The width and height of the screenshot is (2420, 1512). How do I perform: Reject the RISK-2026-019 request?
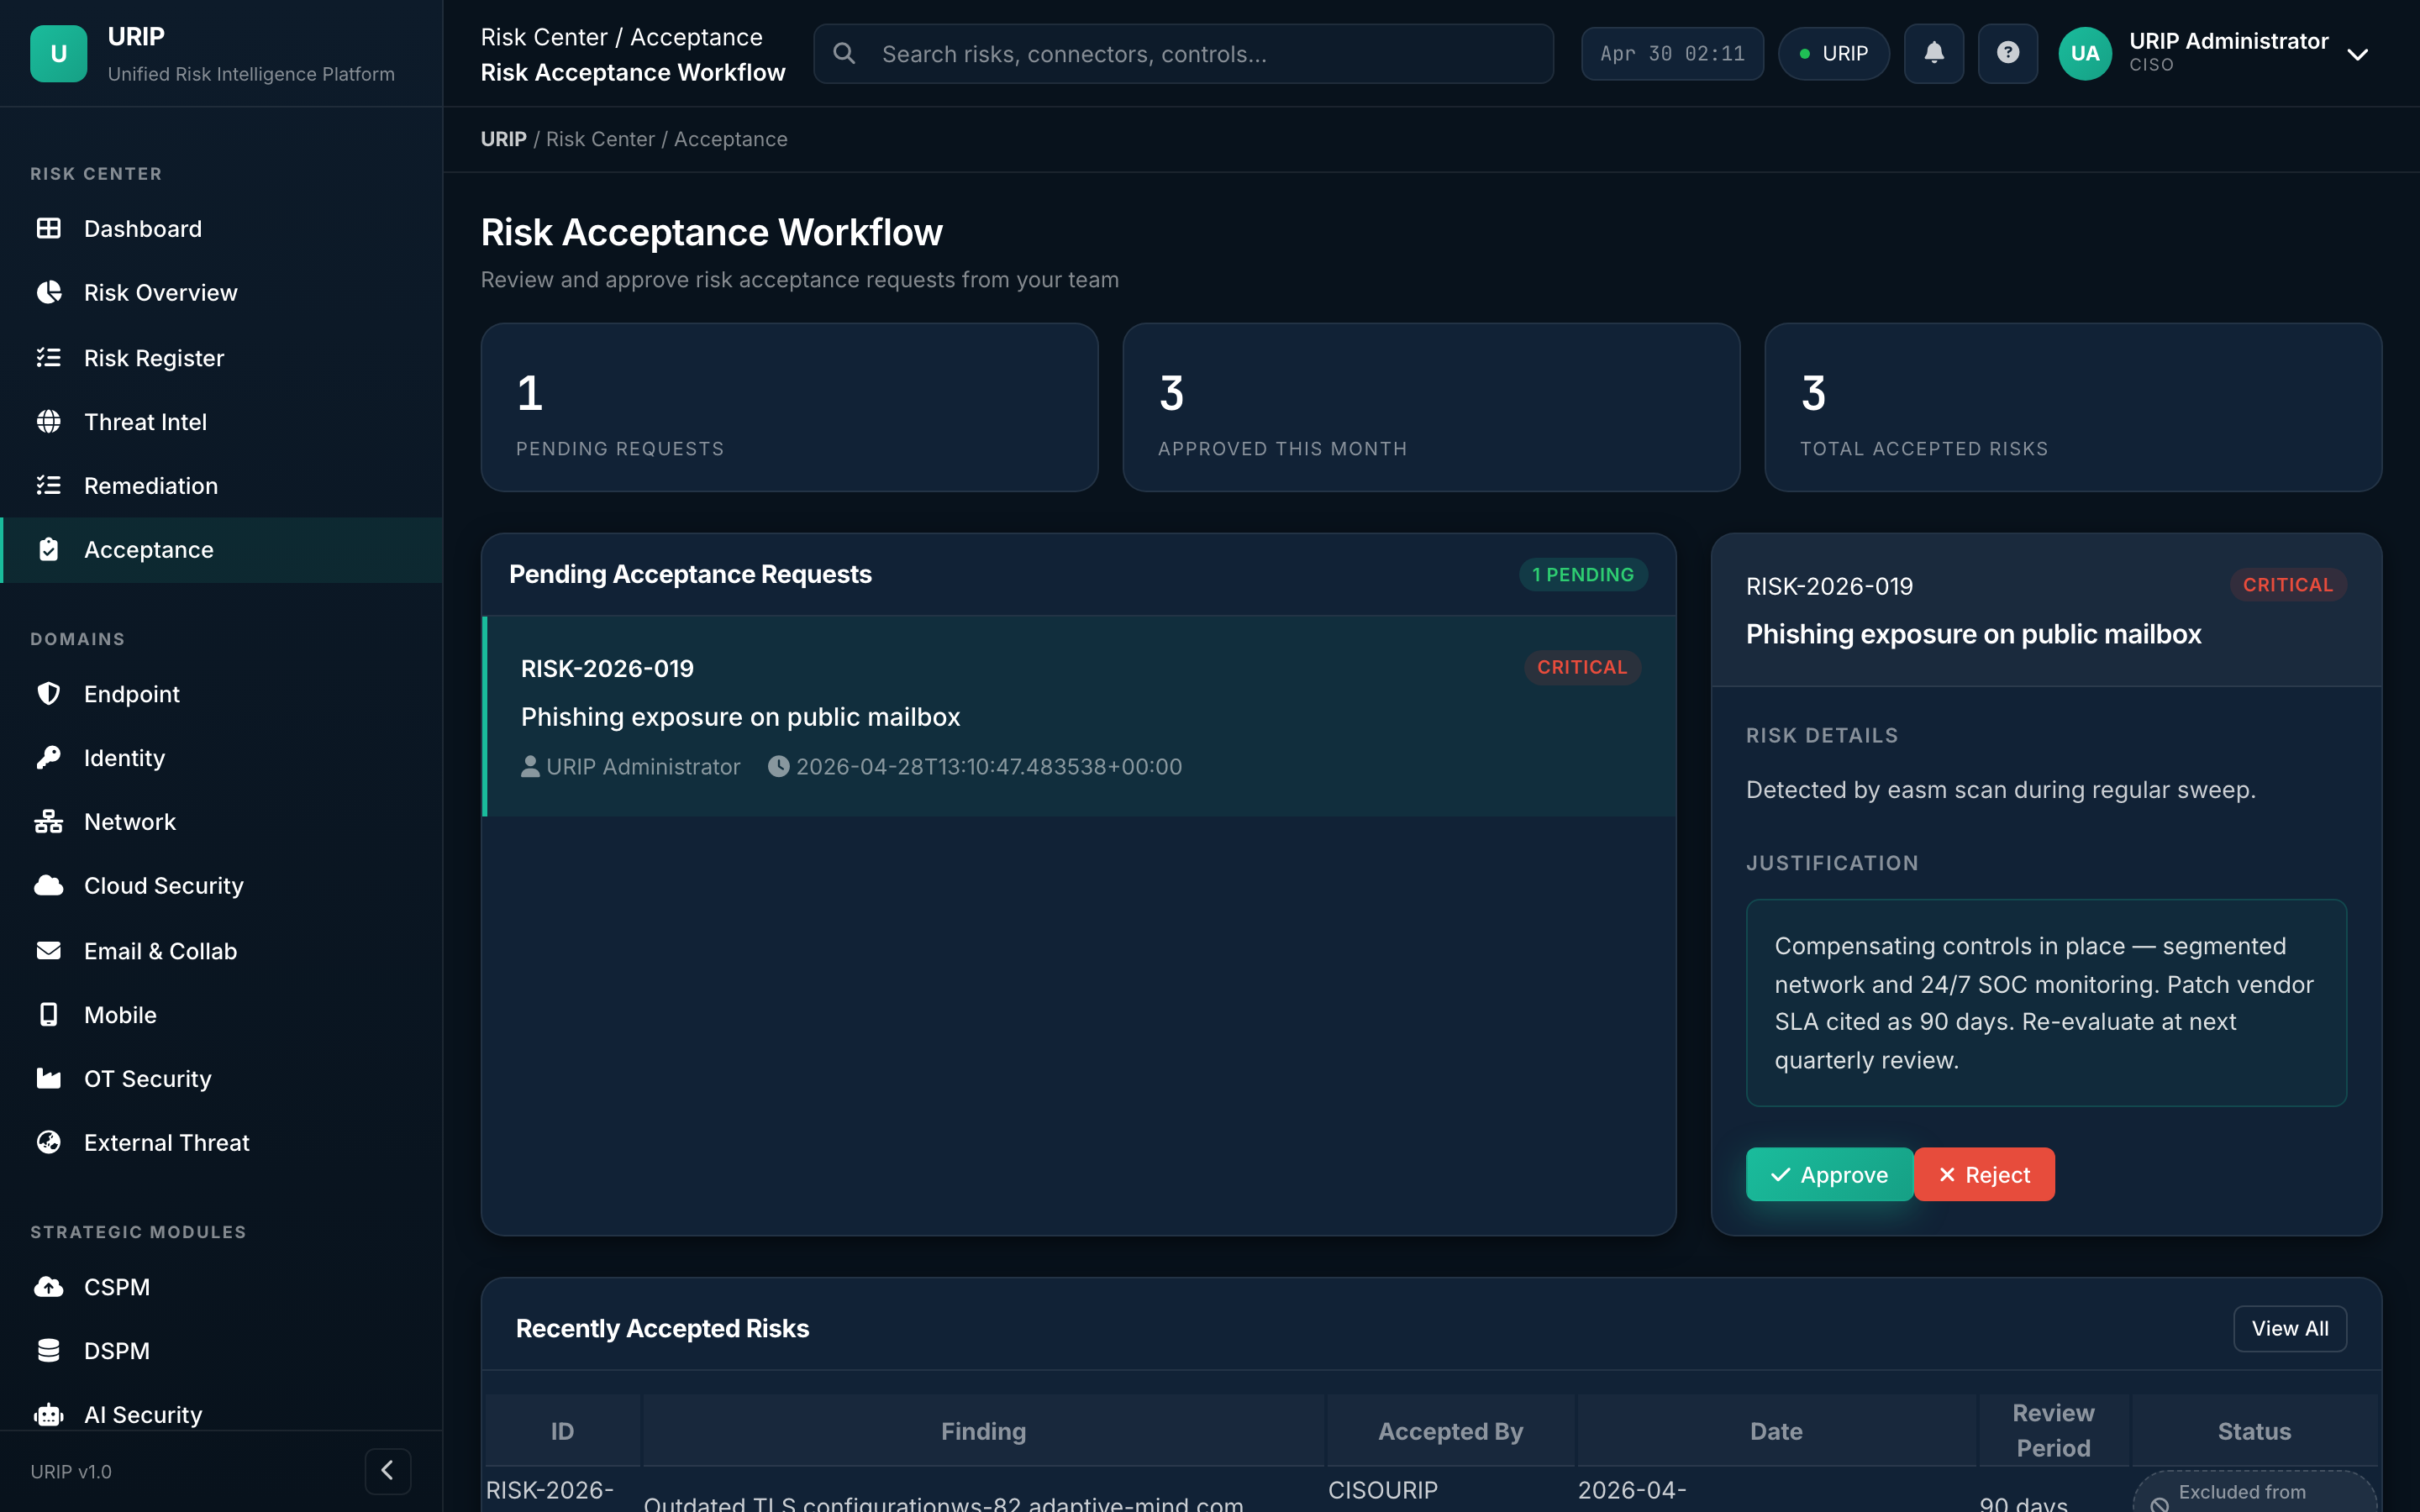(1984, 1174)
